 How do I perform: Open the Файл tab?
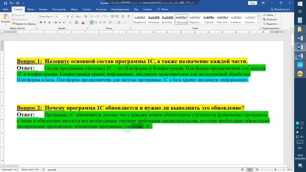pyautogui.click(x=6, y=9)
